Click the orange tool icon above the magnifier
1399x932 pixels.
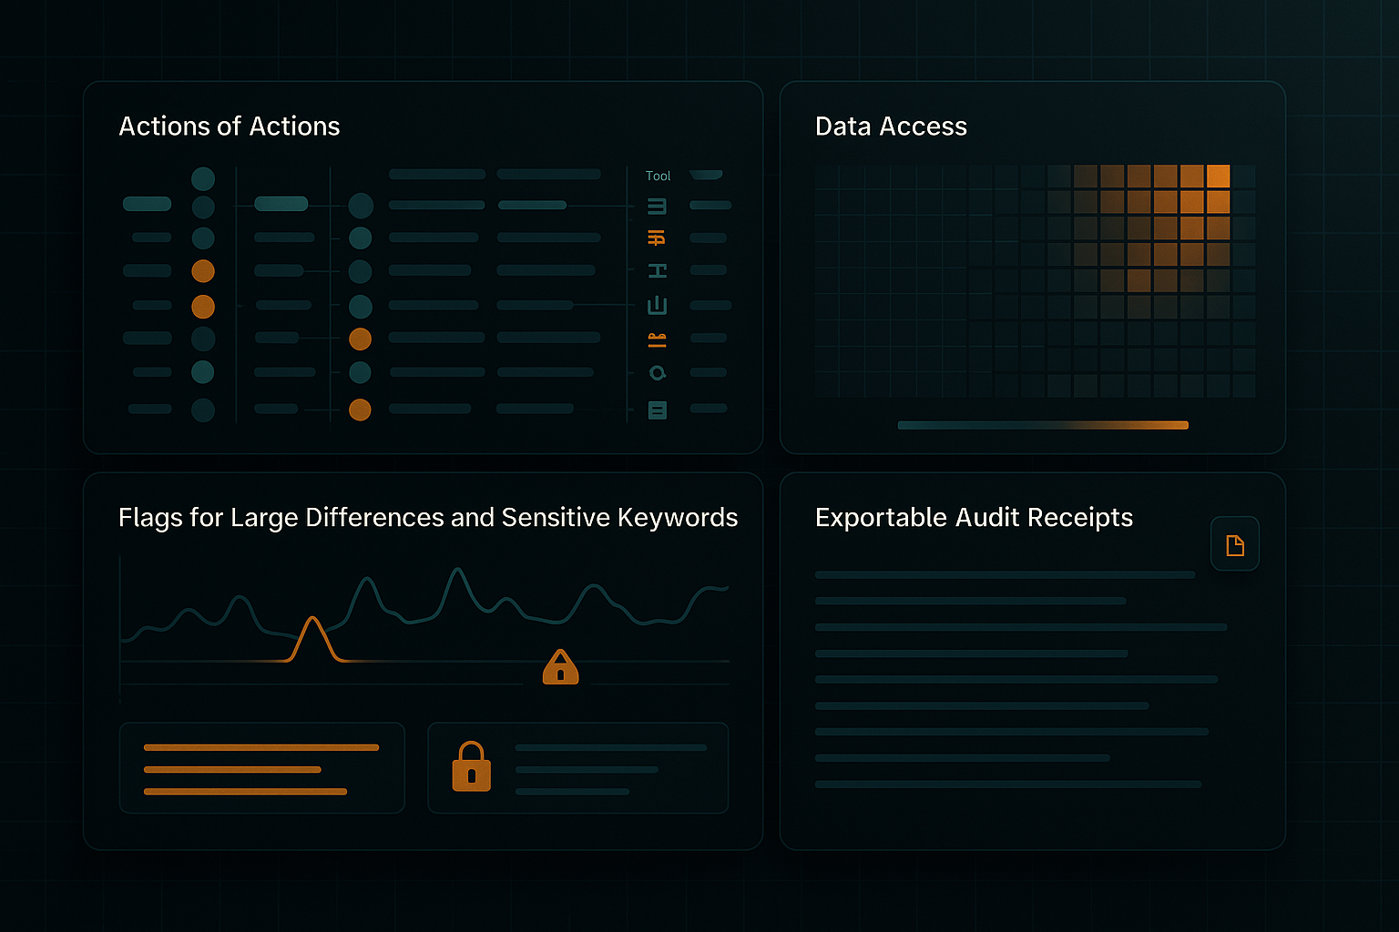click(657, 340)
